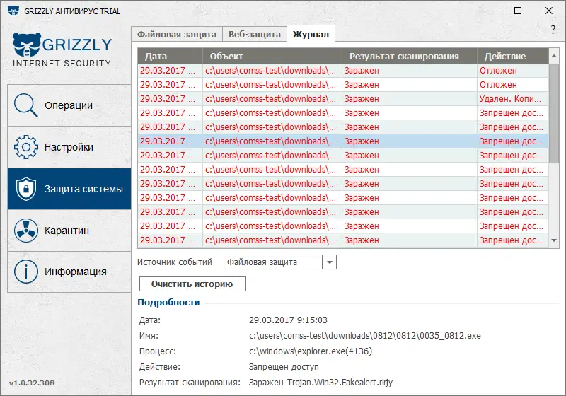Select the first row with Отложен action
Screen dimensions: 566x396
pos(343,71)
